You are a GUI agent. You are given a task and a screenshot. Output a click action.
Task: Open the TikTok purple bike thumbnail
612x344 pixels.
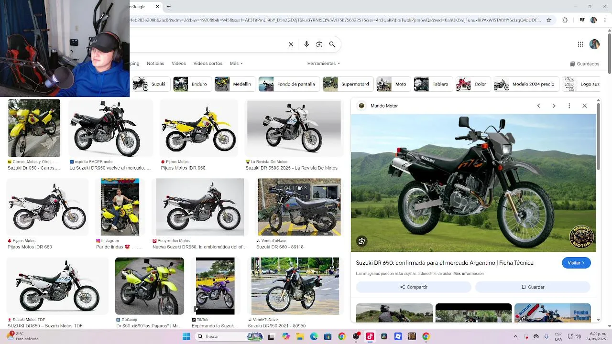[215, 286]
